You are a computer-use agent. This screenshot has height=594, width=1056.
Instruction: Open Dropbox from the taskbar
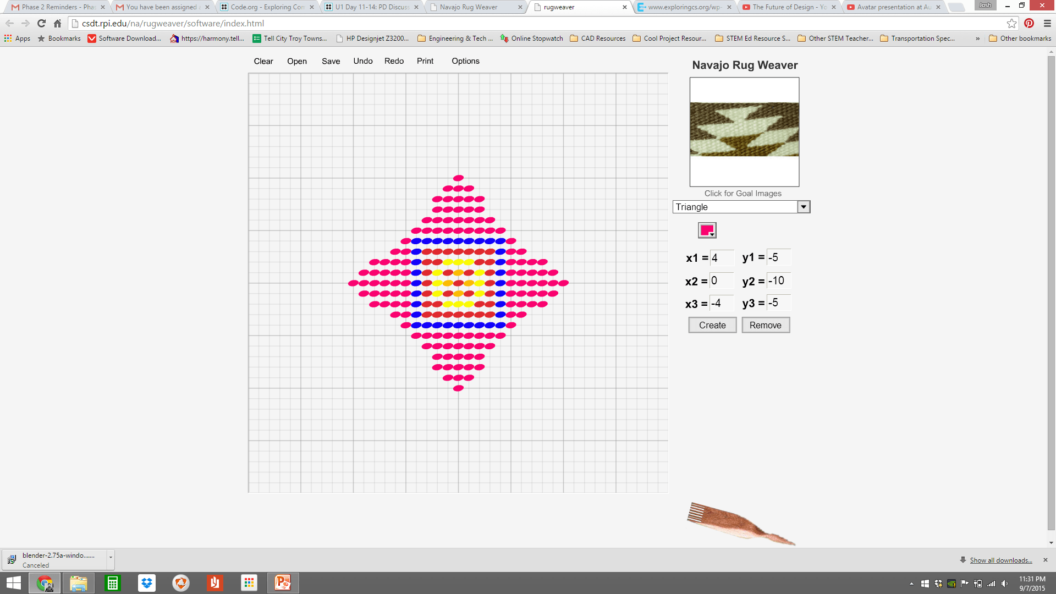coord(147,583)
